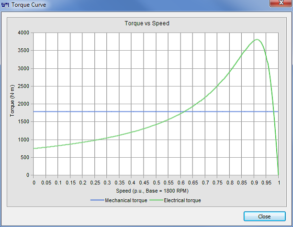This screenshot has width=293, height=227.
Task: Click the 0.5 tick on speed axis
Action: click(x=156, y=183)
